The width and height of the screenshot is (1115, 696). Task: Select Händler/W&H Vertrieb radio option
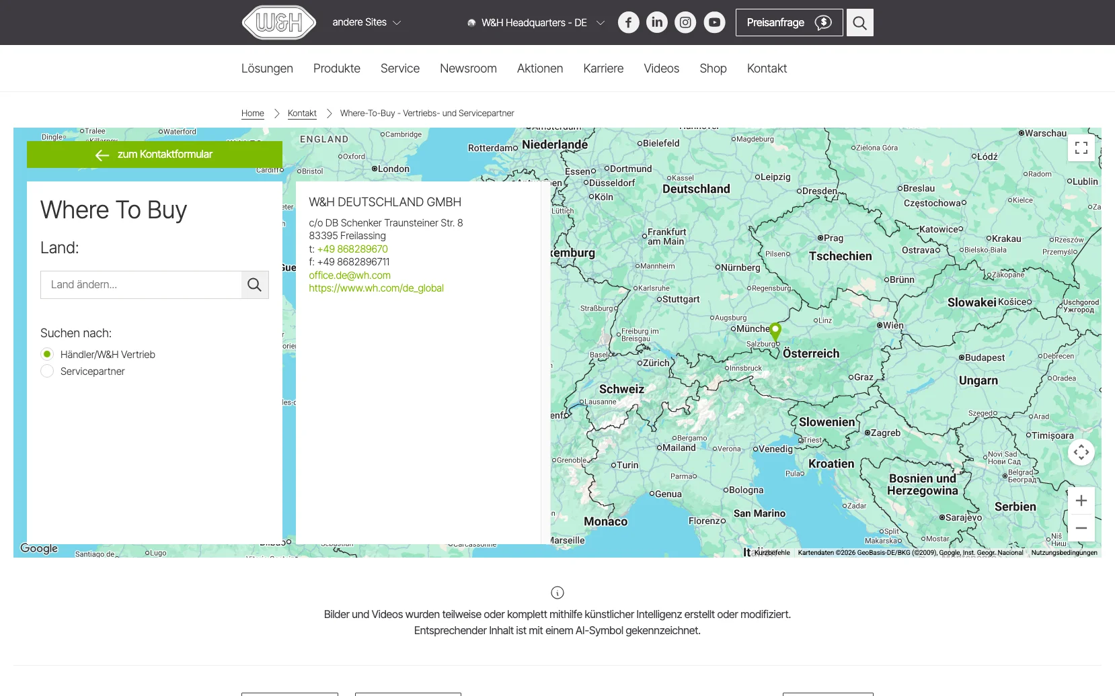pyautogui.click(x=47, y=354)
